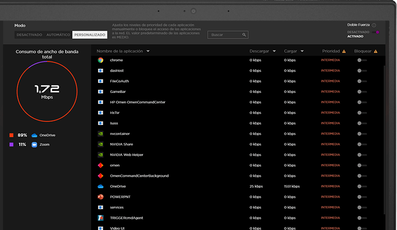
Task: Click the Prioridad warning triangle icon
Action: (x=344, y=51)
